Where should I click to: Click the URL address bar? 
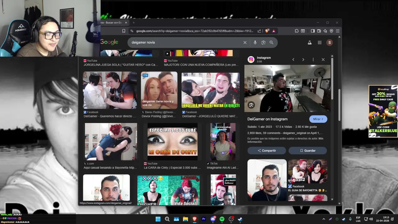click(x=194, y=31)
